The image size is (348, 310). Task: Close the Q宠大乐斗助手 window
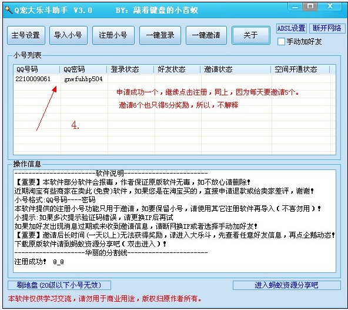330,6
